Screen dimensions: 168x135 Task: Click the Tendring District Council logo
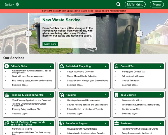[12, 4]
